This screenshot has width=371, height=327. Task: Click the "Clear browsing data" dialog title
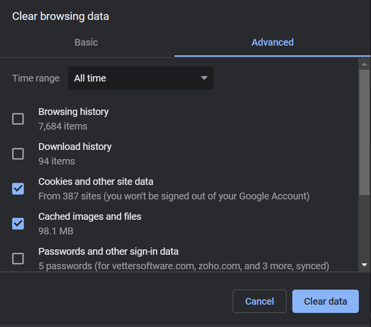click(60, 16)
